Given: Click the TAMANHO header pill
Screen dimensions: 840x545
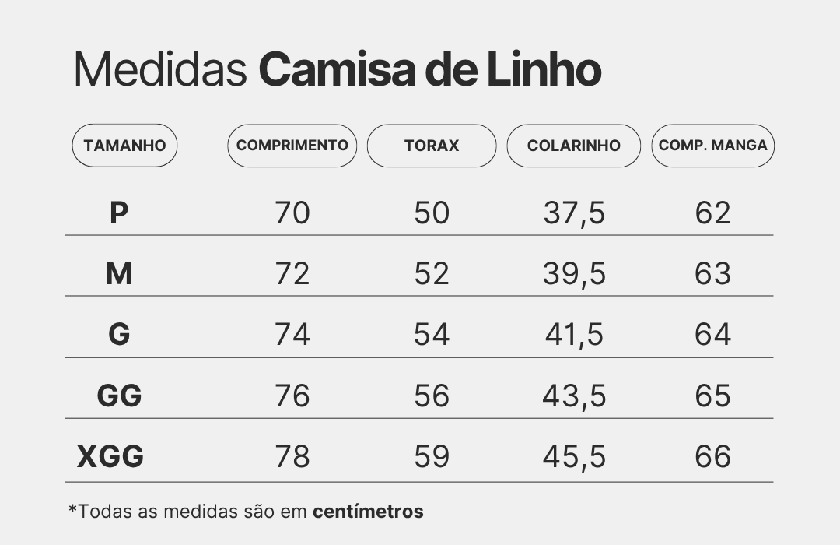Looking at the screenshot, I should tap(124, 146).
